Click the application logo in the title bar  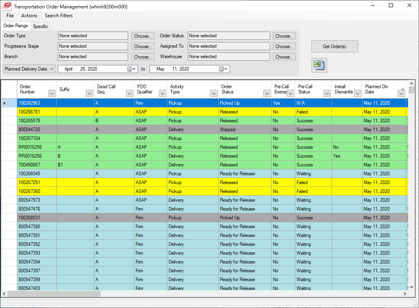point(6,6)
